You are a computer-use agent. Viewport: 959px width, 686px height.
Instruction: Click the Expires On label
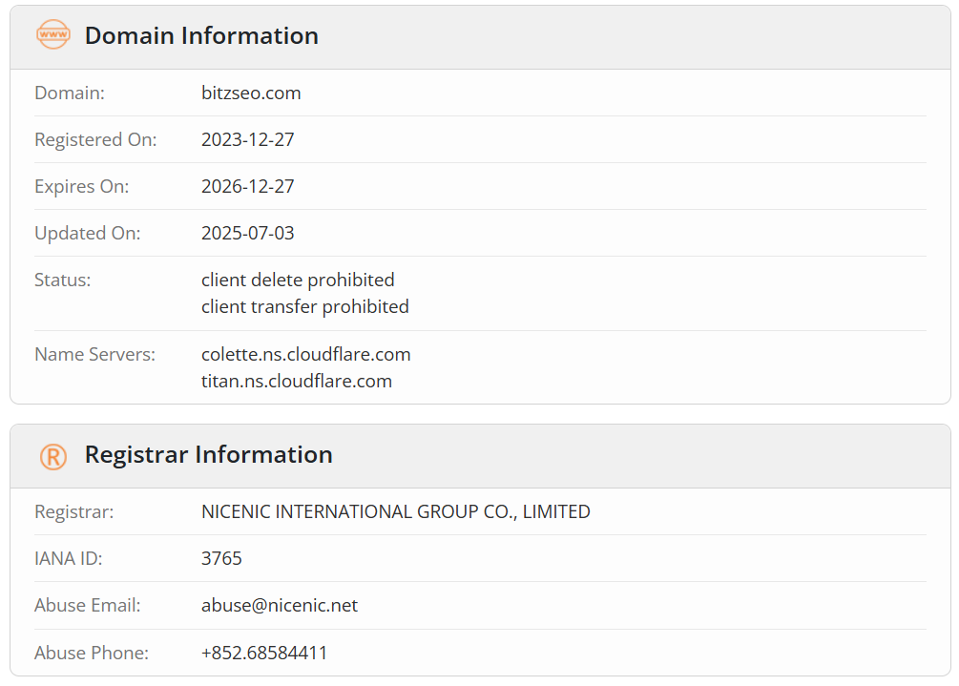[x=81, y=186]
